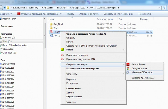Click the Pict_Final folder icon

point(51,24)
